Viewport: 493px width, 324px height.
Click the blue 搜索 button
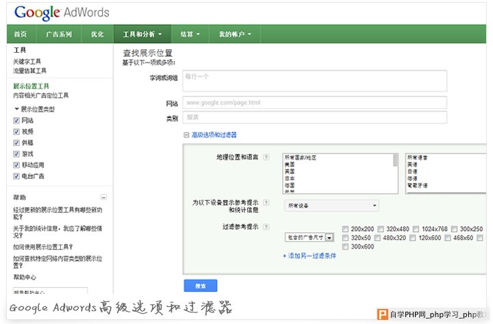pos(200,286)
